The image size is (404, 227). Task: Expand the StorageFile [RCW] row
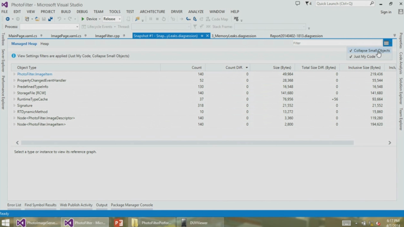tap(14, 93)
